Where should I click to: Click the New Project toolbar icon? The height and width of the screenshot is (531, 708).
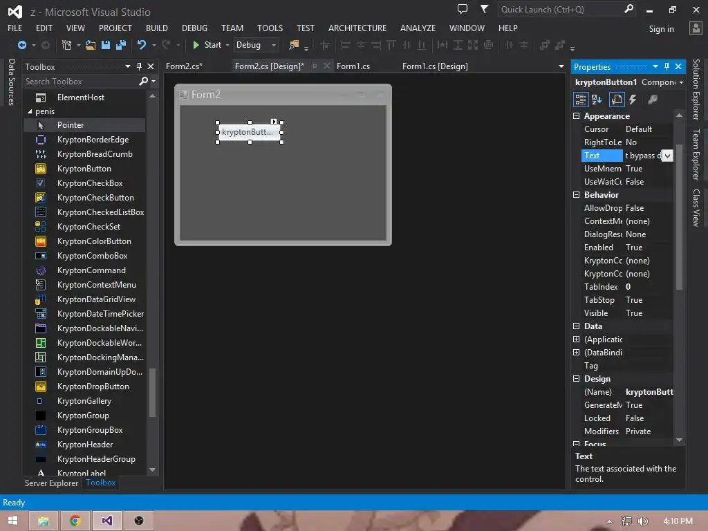click(x=67, y=45)
